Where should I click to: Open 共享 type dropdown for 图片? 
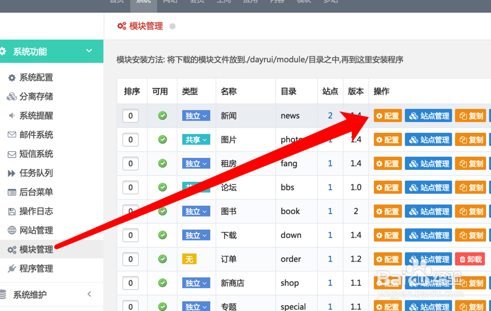196,139
